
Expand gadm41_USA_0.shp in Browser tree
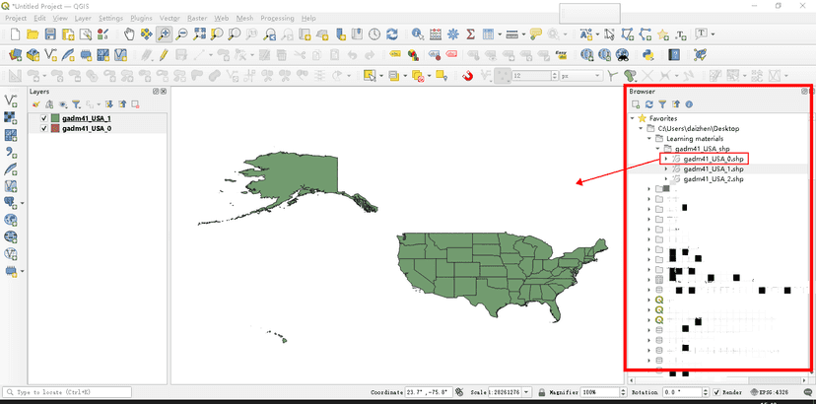(x=666, y=159)
